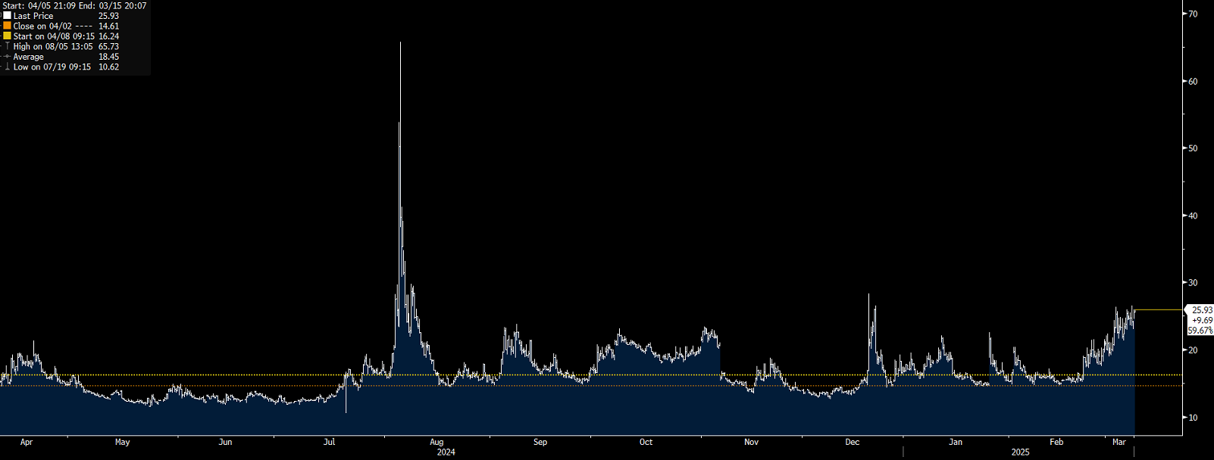1214x460 pixels.
Task: Click the 65.73 high value in legend
Action: (108, 46)
